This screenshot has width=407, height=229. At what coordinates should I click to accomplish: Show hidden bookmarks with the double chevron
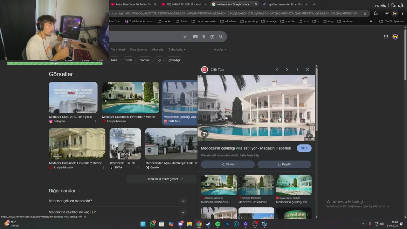371,21
